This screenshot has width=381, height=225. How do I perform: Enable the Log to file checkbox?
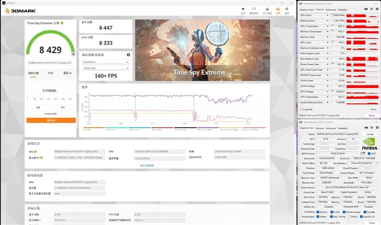pyautogui.click(x=301, y=109)
